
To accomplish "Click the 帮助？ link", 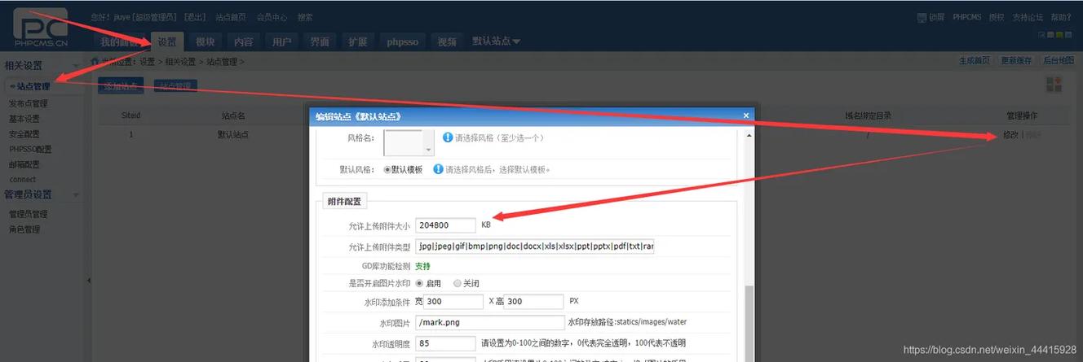I will coord(1060,17).
